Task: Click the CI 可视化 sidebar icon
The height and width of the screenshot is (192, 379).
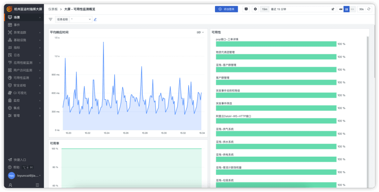Action: [10, 93]
